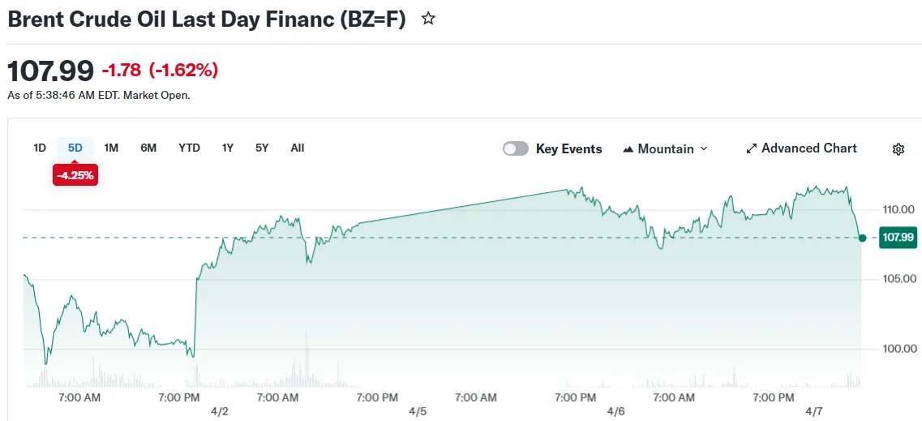Expand the Mountain chart style dropdown
Viewport: 922px width, 421px height.
(703, 149)
